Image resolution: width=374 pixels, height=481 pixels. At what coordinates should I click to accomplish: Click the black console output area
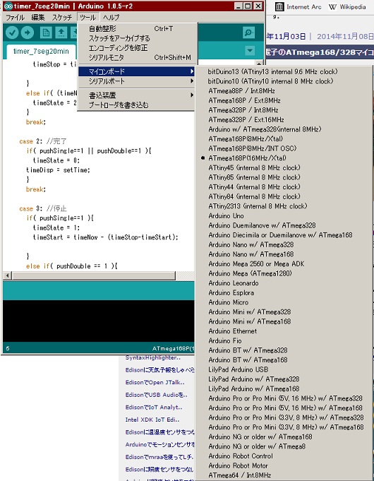[98, 321]
